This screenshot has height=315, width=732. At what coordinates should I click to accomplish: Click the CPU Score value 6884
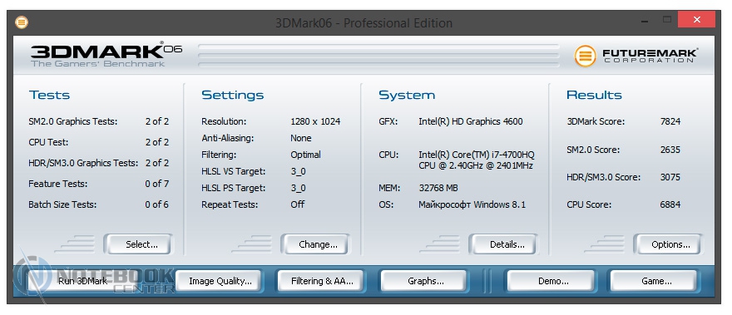670,204
